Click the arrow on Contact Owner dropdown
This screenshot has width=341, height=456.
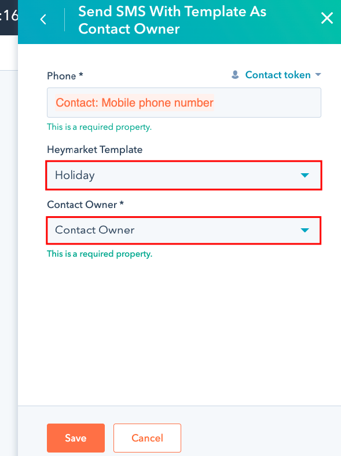coord(305,231)
